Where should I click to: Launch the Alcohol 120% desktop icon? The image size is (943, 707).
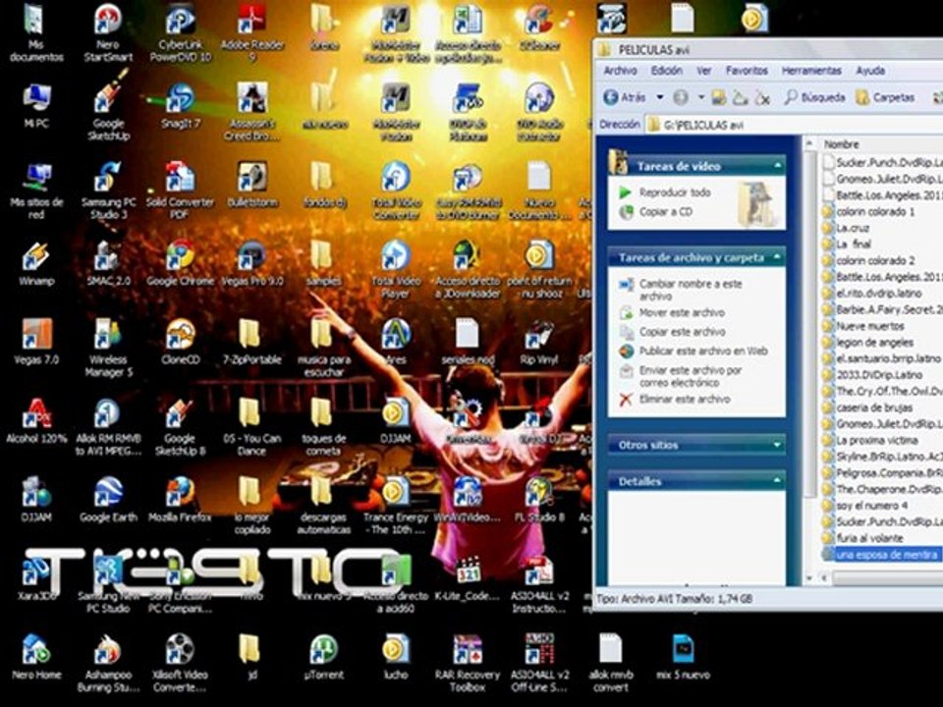[36, 421]
